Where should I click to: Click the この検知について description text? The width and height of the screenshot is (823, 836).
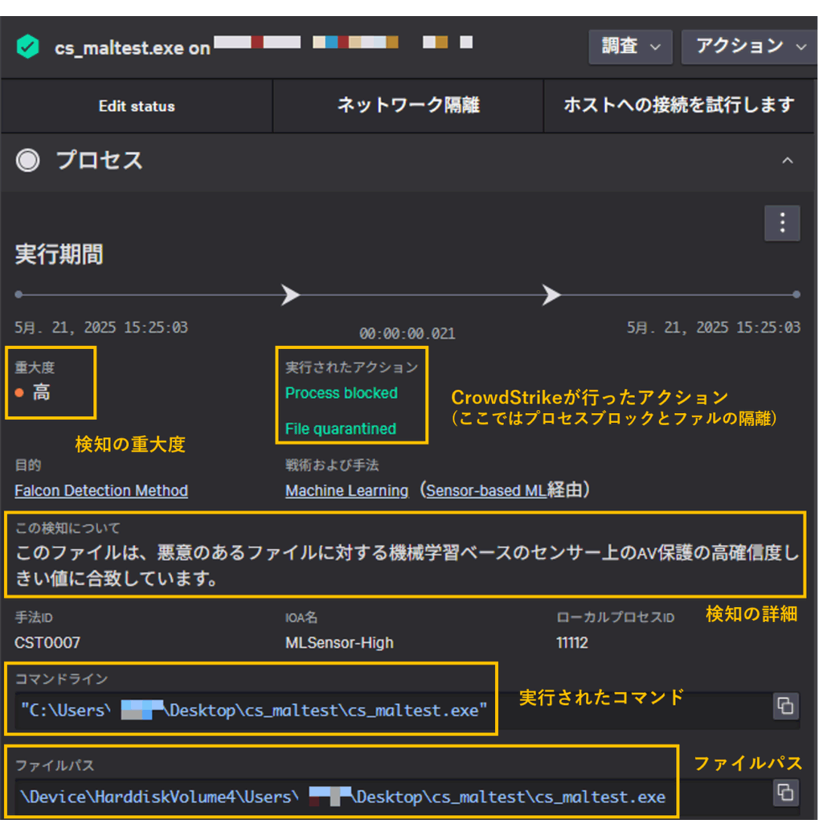407,565
